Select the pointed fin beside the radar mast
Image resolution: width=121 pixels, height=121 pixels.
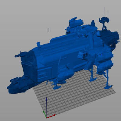pos(93,23)
